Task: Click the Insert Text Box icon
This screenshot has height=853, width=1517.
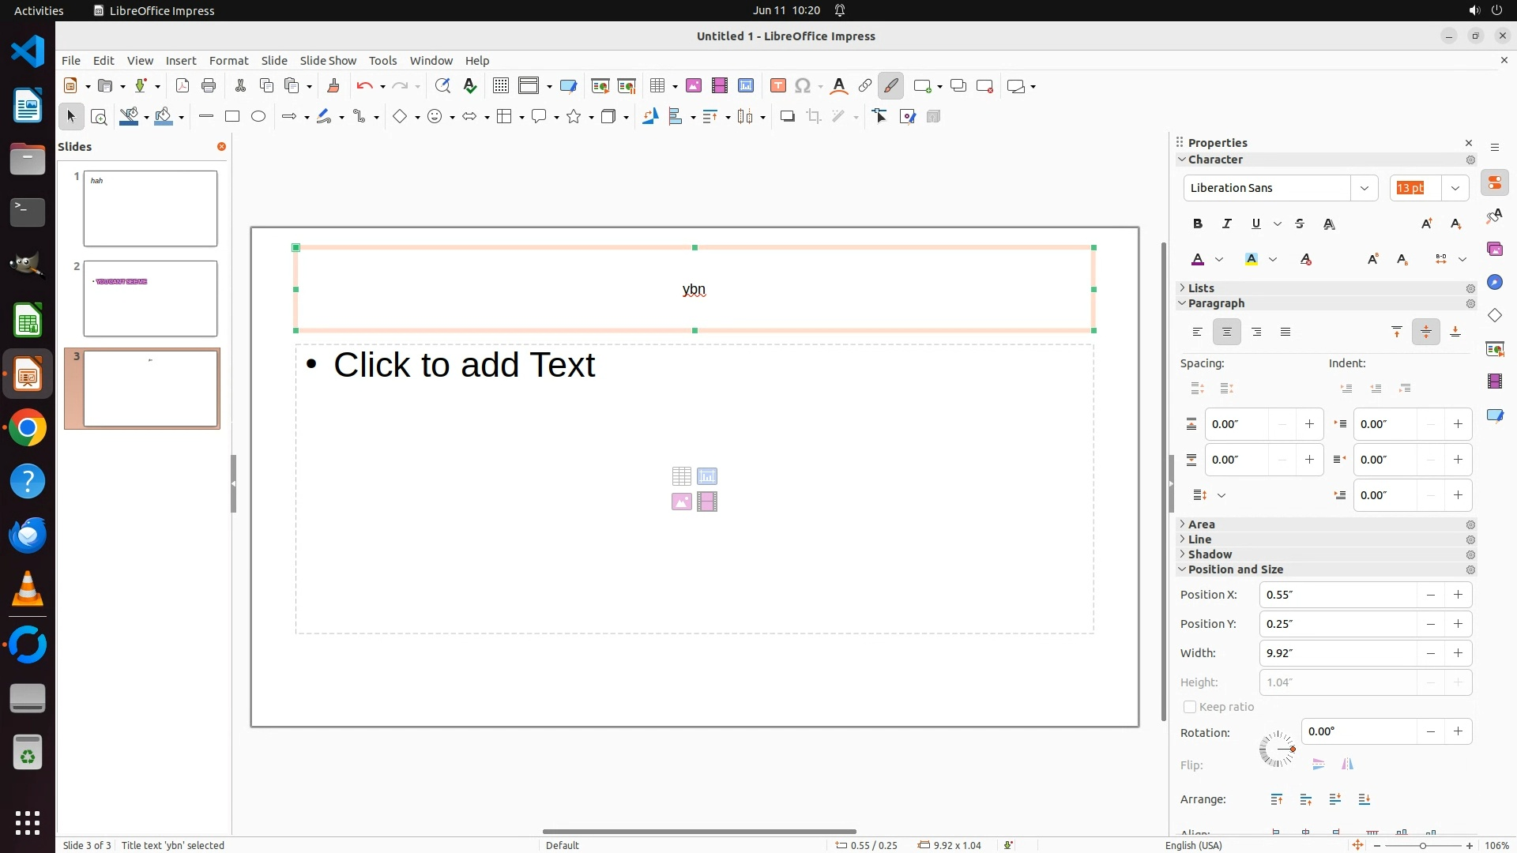Action: pyautogui.click(x=778, y=86)
